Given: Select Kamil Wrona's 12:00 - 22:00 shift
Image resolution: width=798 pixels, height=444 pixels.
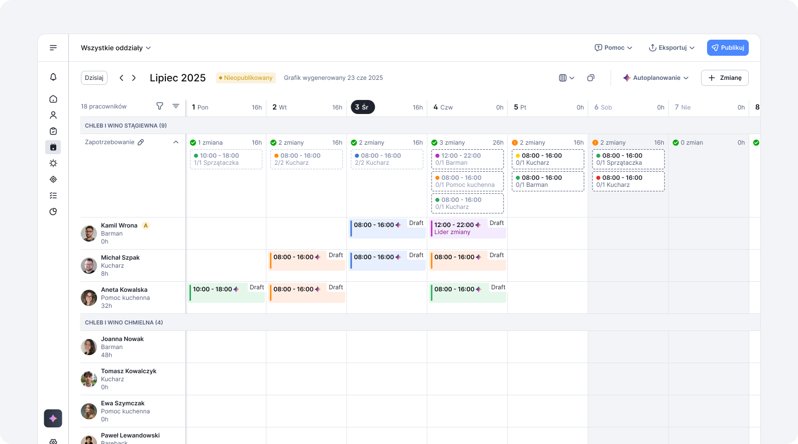Looking at the screenshot, I should [x=467, y=229].
